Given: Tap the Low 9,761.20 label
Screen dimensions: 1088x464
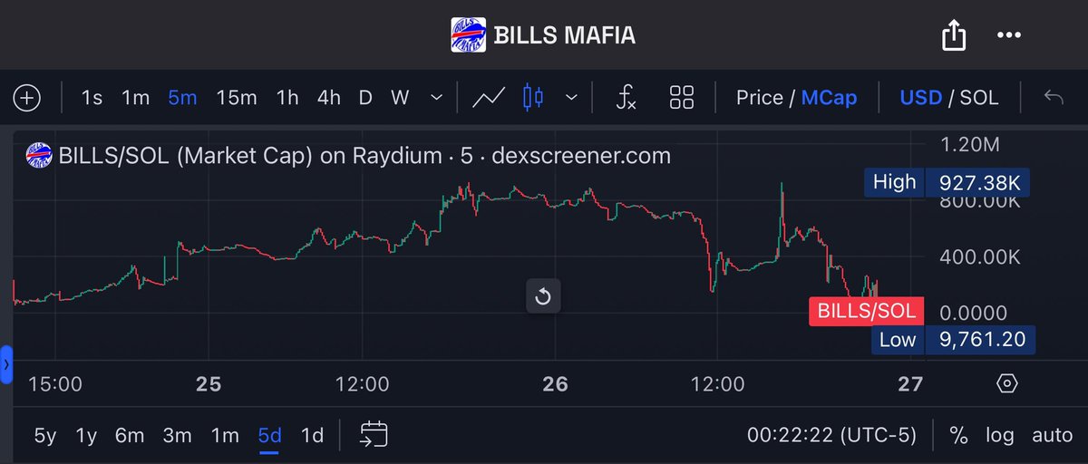Looking at the screenshot, I should (954, 340).
